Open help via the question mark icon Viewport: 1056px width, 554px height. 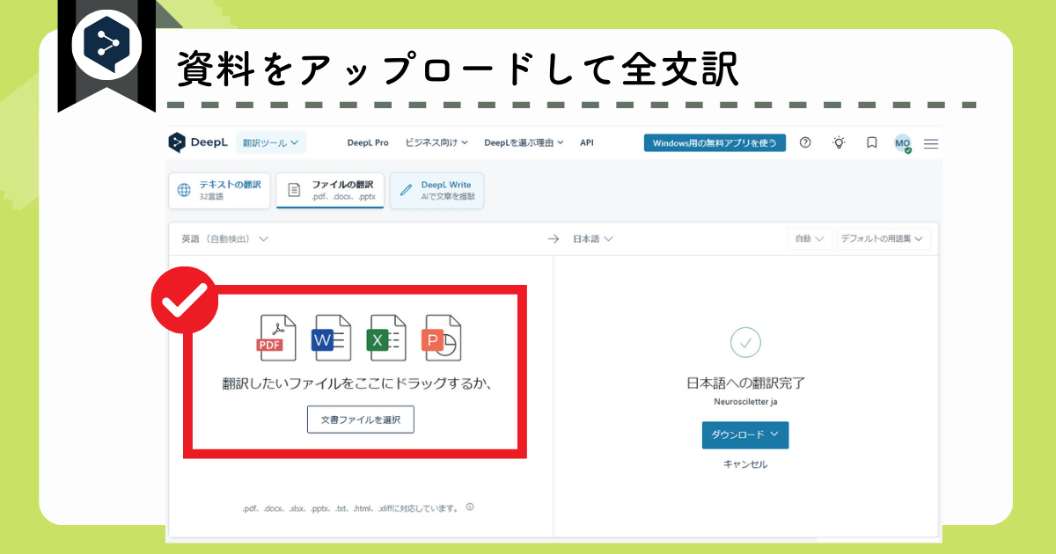(x=805, y=142)
